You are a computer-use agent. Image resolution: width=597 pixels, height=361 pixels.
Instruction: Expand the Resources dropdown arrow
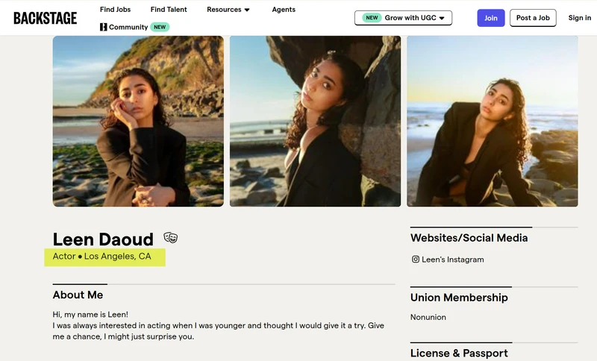(247, 10)
